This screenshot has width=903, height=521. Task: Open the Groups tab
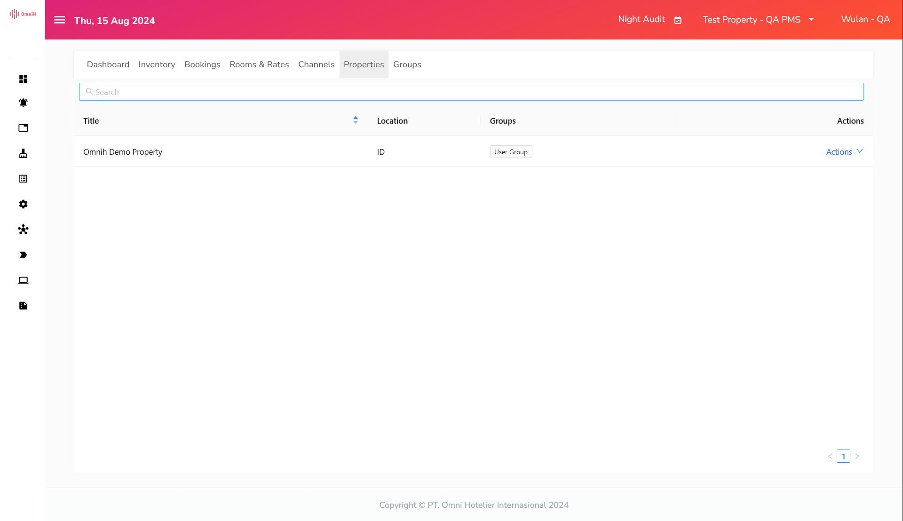pos(407,64)
